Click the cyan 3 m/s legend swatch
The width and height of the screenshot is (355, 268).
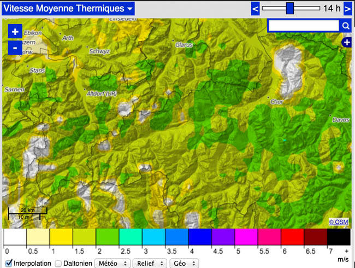(153, 237)
